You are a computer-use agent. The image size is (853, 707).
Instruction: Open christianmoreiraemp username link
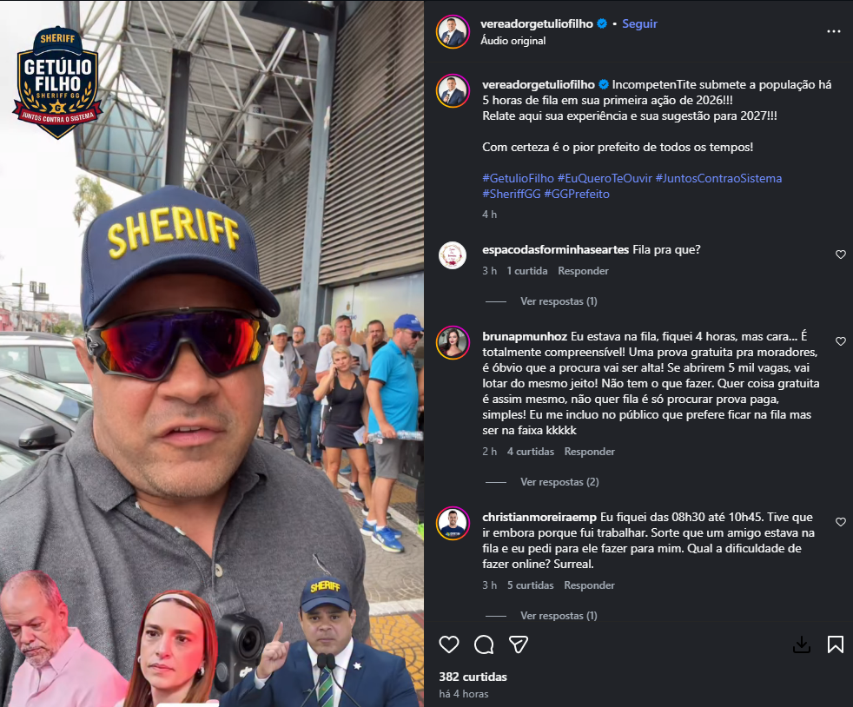point(539,517)
